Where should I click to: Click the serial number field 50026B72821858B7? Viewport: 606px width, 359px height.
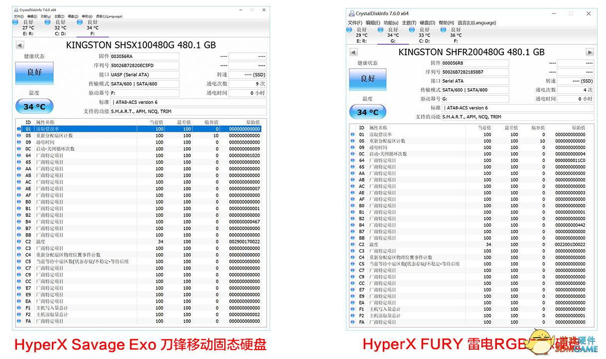pos(475,73)
